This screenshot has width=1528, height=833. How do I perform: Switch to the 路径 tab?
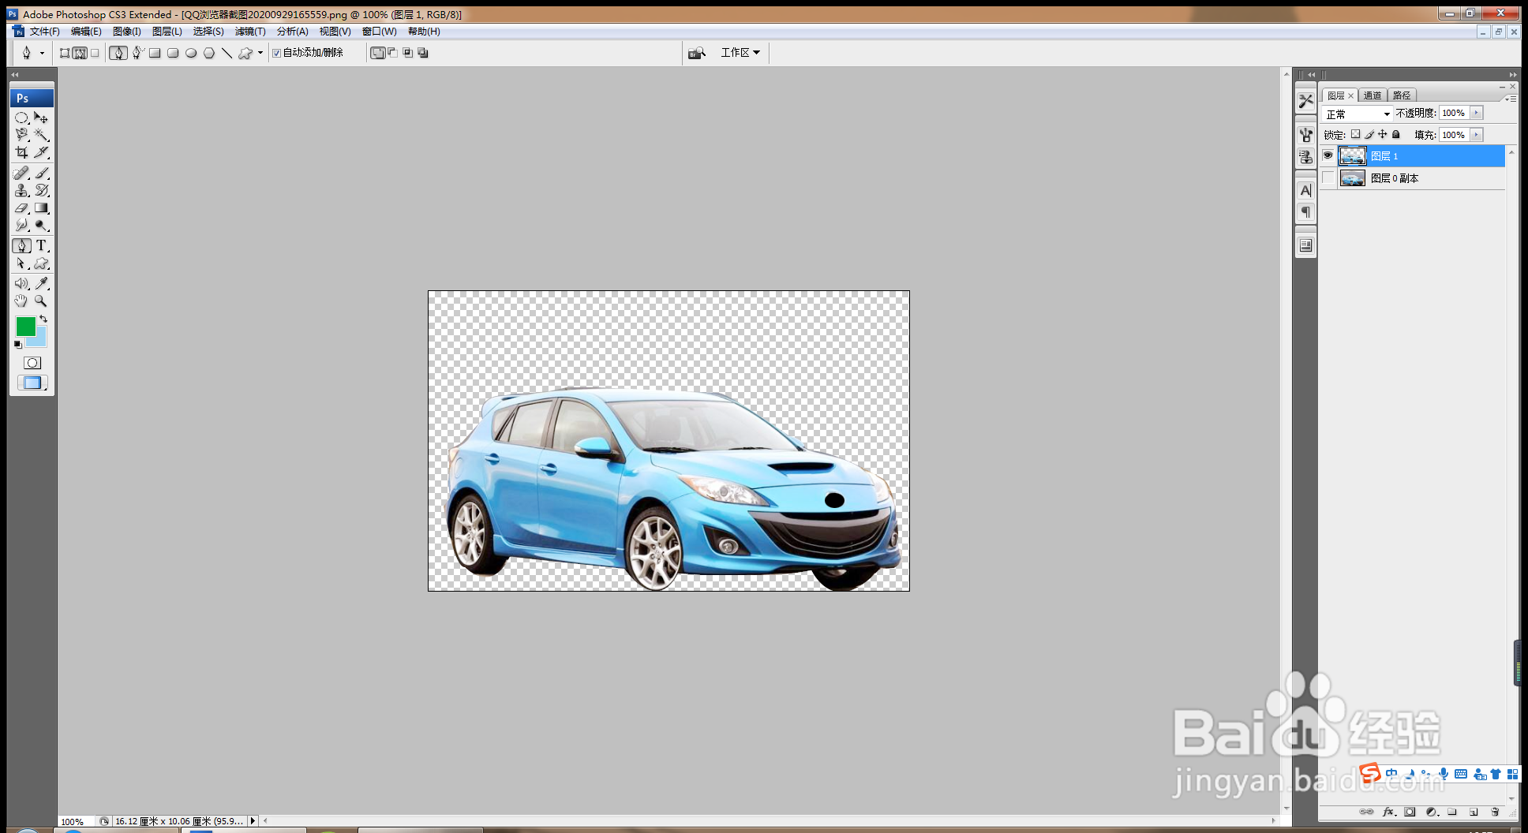[x=1402, y=95]
